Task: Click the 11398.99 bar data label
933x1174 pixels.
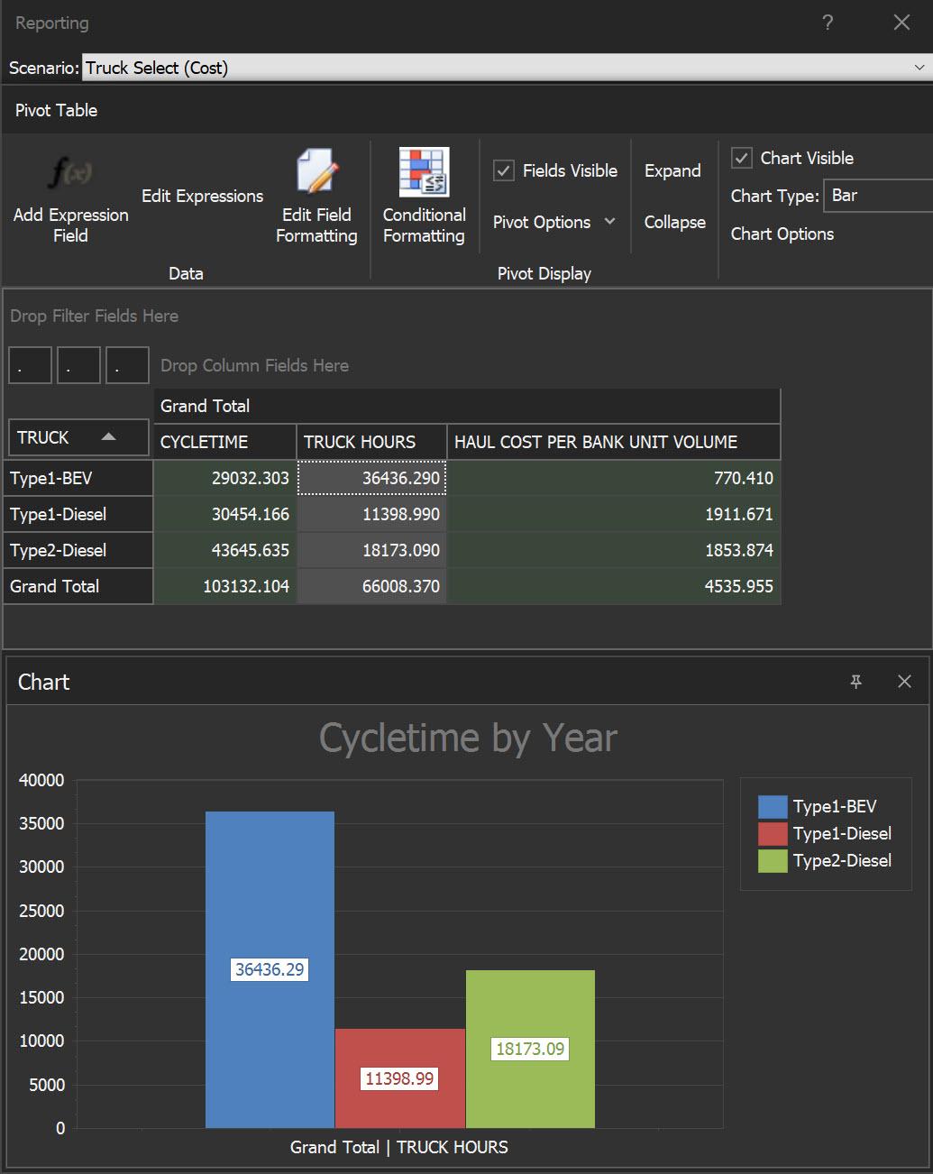Action: click(x=399, y=1078)
